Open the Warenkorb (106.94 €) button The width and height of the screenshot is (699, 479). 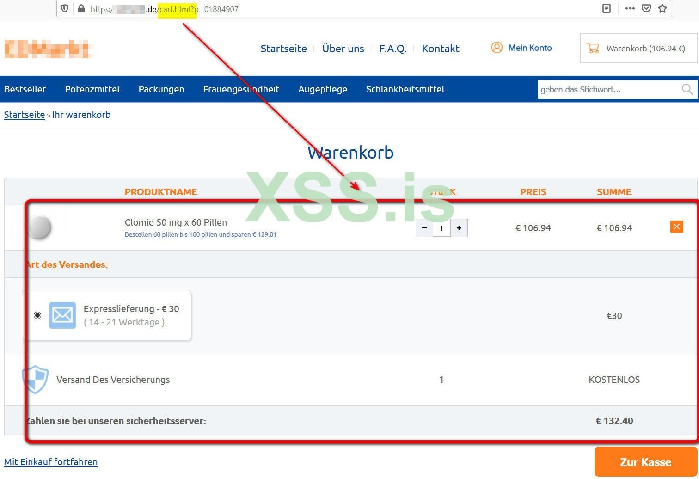pos(638,48)
